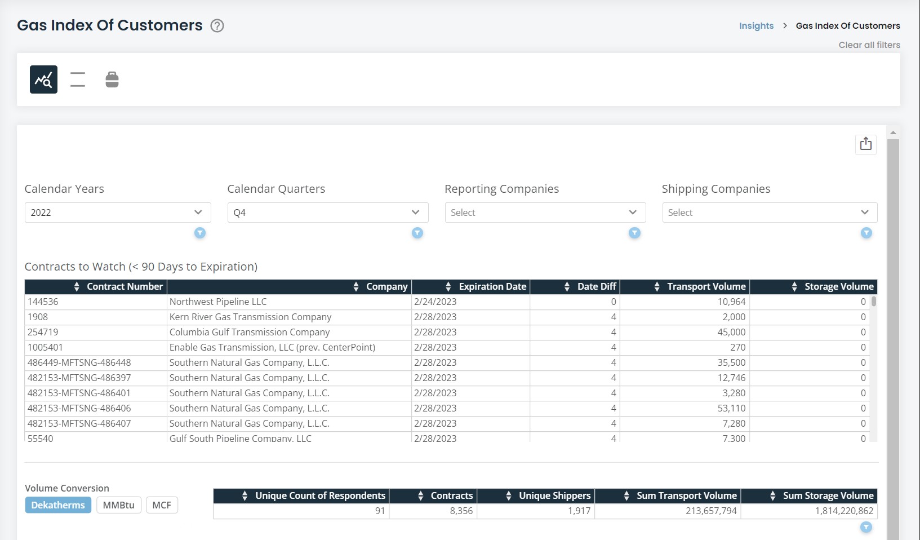Click Clear all filters

869,45
